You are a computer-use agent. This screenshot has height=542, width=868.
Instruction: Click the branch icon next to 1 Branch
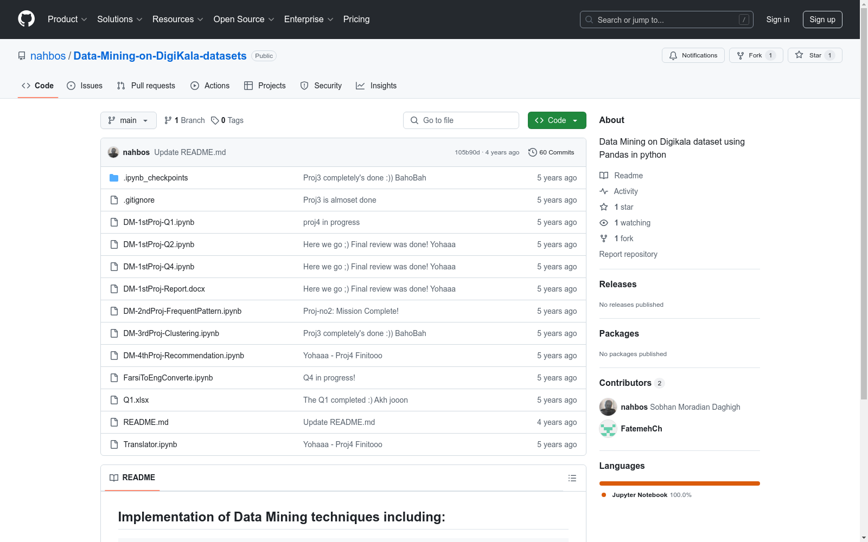pos(168,120)
